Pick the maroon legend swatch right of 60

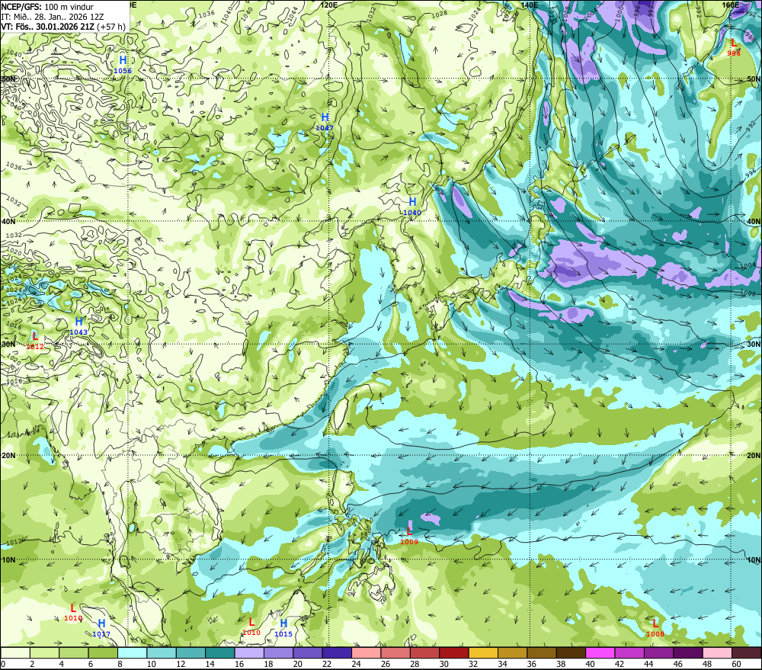[x=747, y=652]
